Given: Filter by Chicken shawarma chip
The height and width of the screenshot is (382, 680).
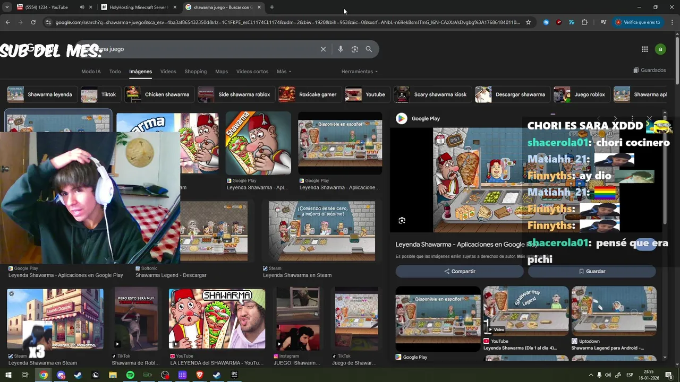Looking at the screenshot, I should 159,94.
